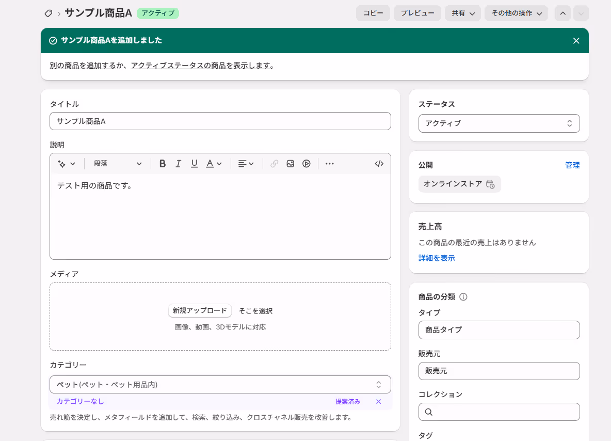Click the Bold formatting icon
Screen dimensions: 611x441
coord(163,164)
